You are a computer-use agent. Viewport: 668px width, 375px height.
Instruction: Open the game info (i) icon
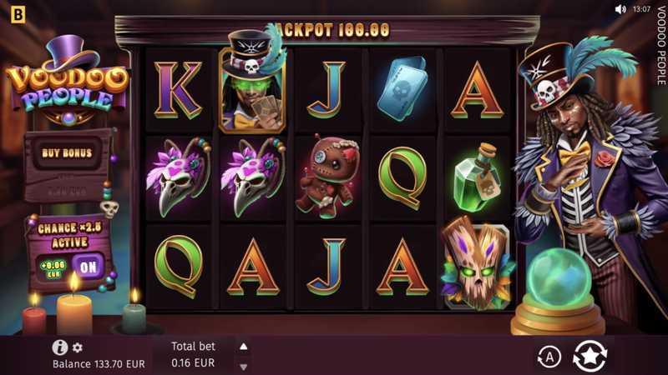click(x=60, y=347)
